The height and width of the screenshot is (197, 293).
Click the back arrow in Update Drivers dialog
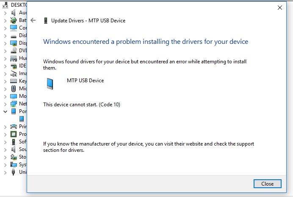(x=33, y=20)
